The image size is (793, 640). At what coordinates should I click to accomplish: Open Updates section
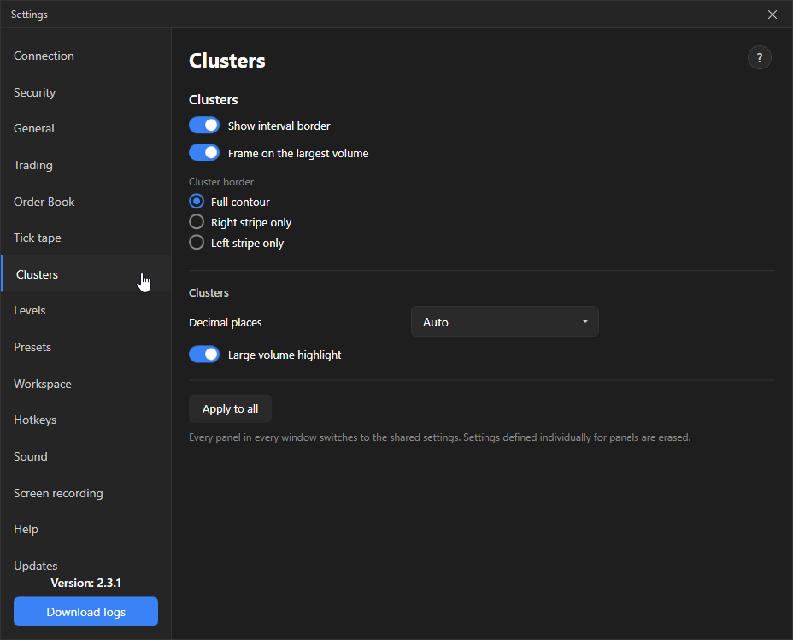(86, 565)
